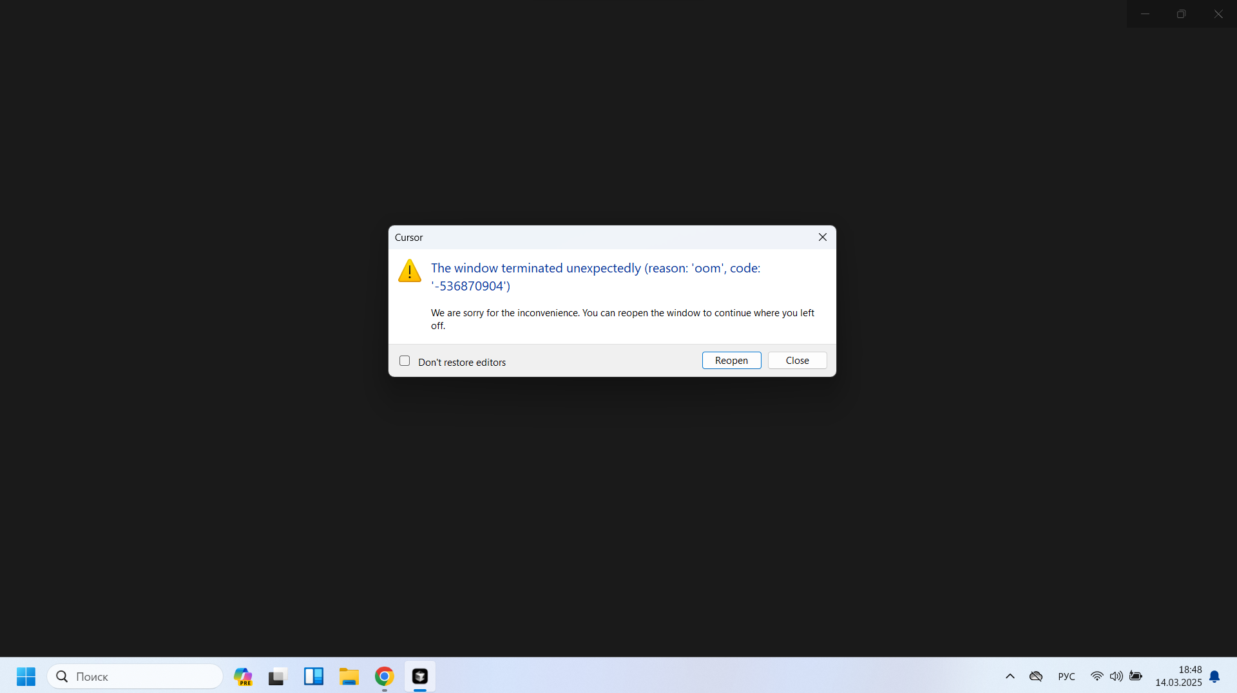Expand the hidden system tray icons
Screen dimensions: 1237x693
point(1010,676)
